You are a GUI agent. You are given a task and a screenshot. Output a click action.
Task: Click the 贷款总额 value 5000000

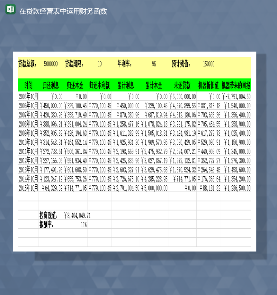tap(51, 64)
